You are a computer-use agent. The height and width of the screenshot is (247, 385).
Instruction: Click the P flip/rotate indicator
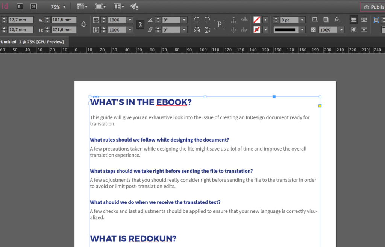coord(219,24)
